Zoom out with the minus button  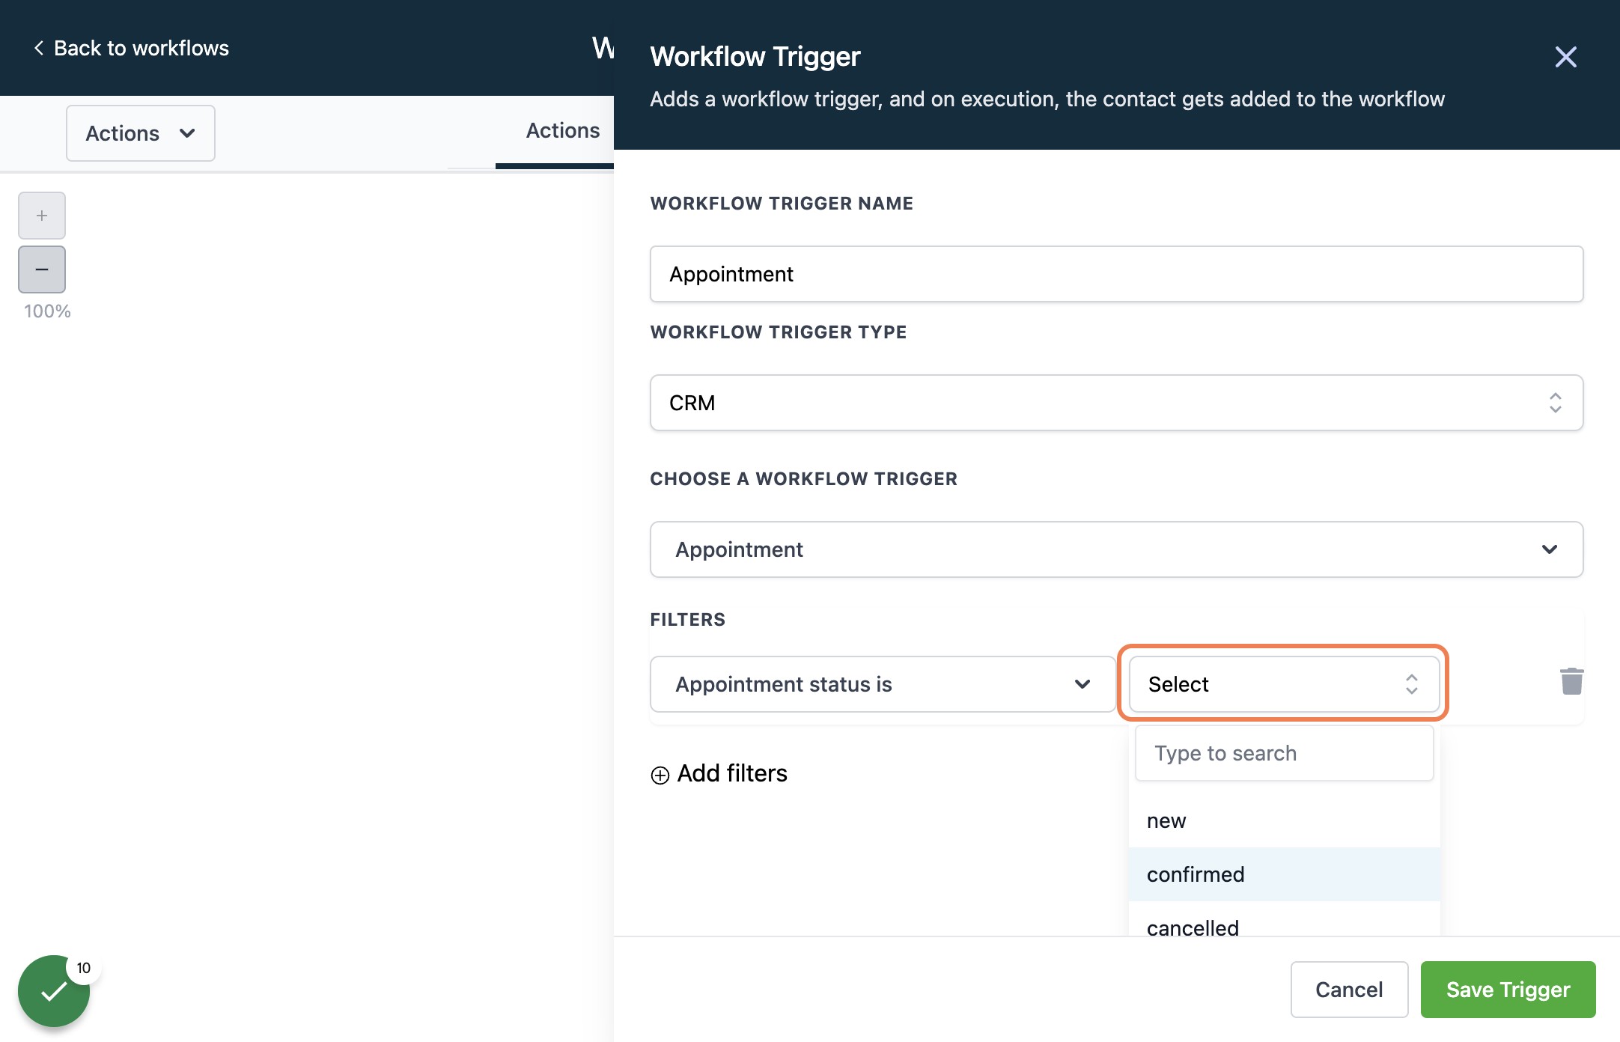point(42,269)
